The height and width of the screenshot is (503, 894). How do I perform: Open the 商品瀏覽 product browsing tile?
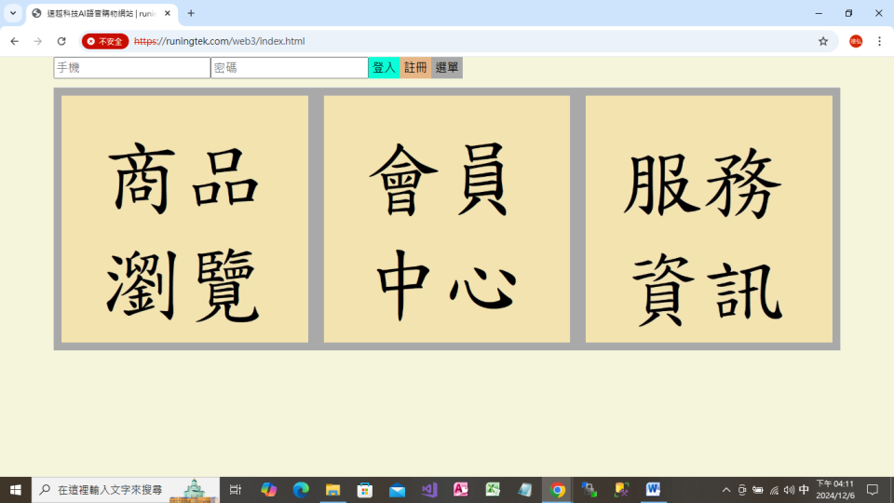pyautogui.click(x=184, y=219)
